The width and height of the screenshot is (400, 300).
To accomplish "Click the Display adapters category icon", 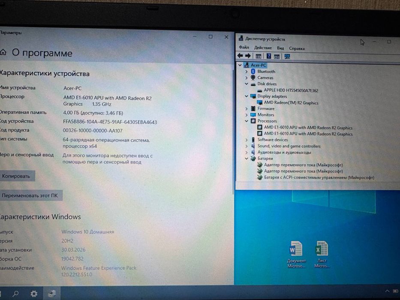I will [253, 96].
